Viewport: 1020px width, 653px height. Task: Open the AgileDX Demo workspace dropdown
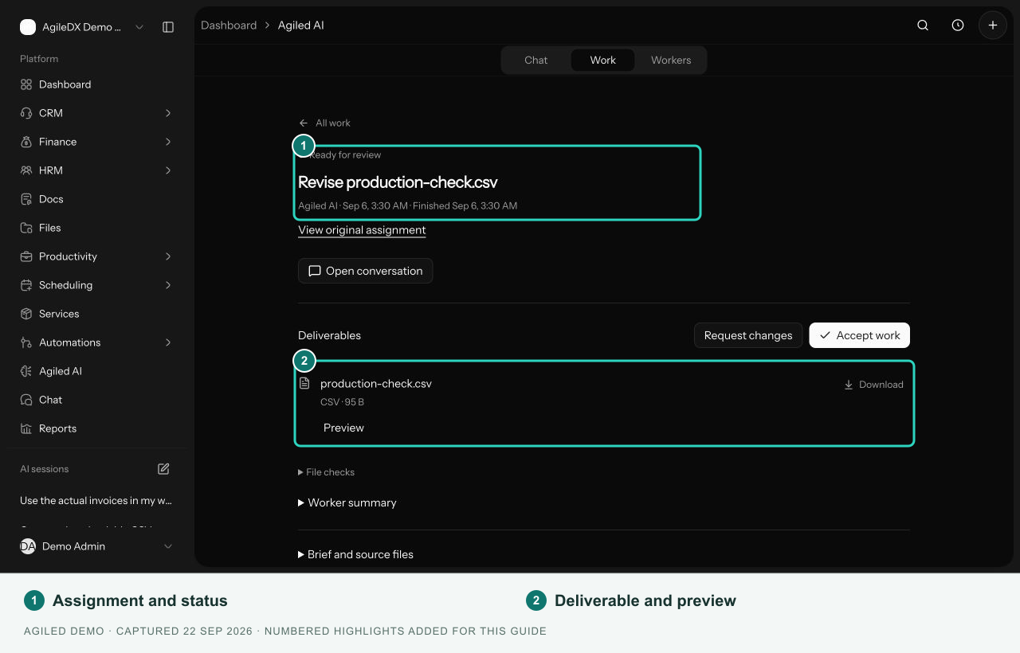point(83,27)
